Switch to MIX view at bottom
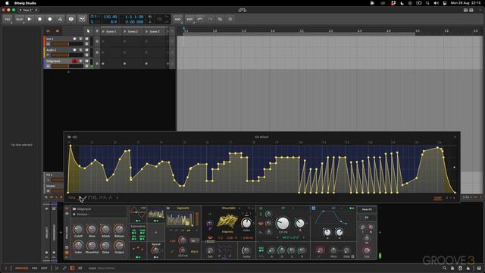Viewport: 485px width, 273px height. (35, 268)
